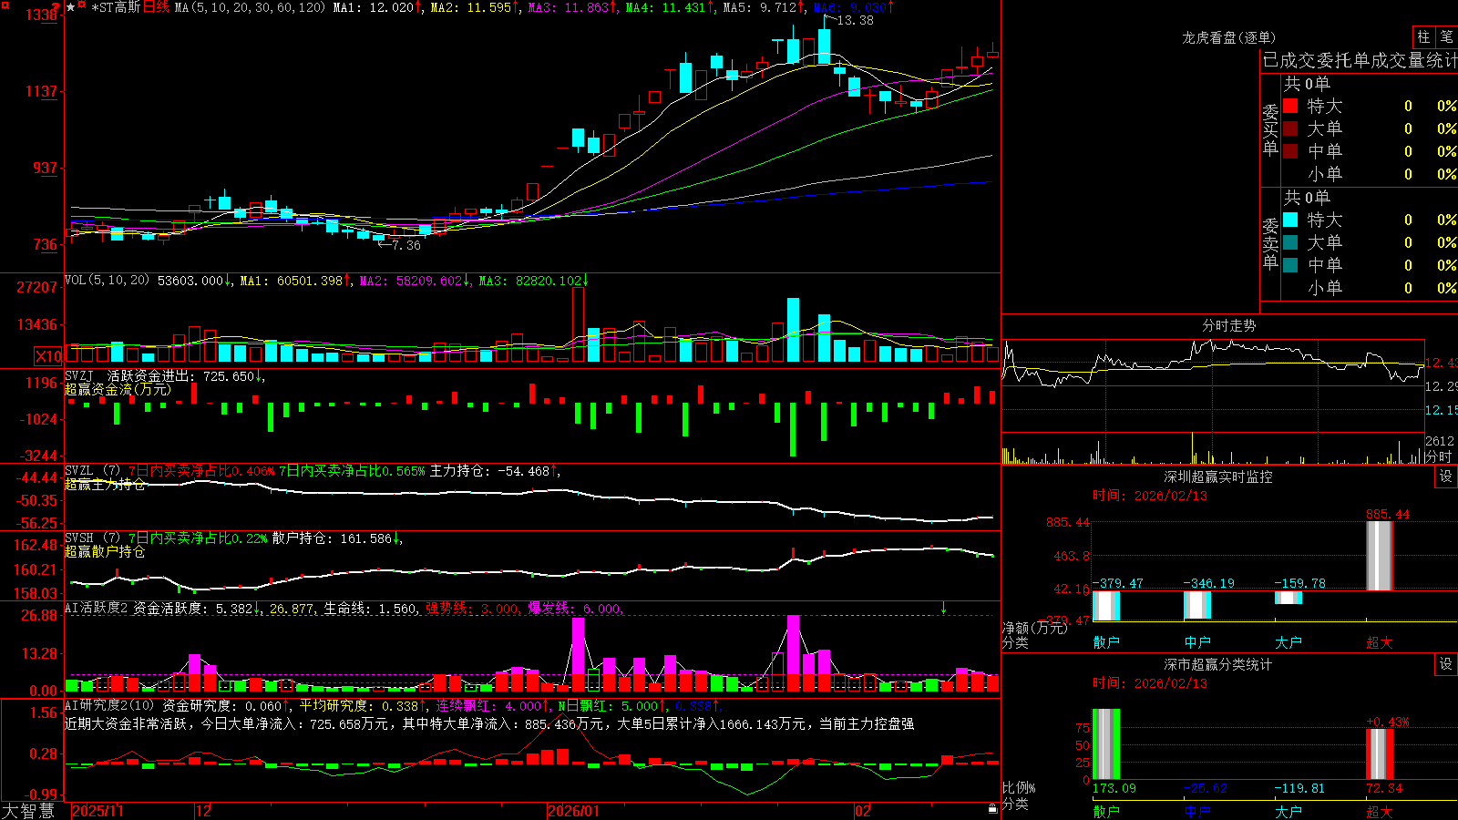Click the 02 month timeline marker
This screenshot has width=1458, height=820.
[x=863, y=811]
